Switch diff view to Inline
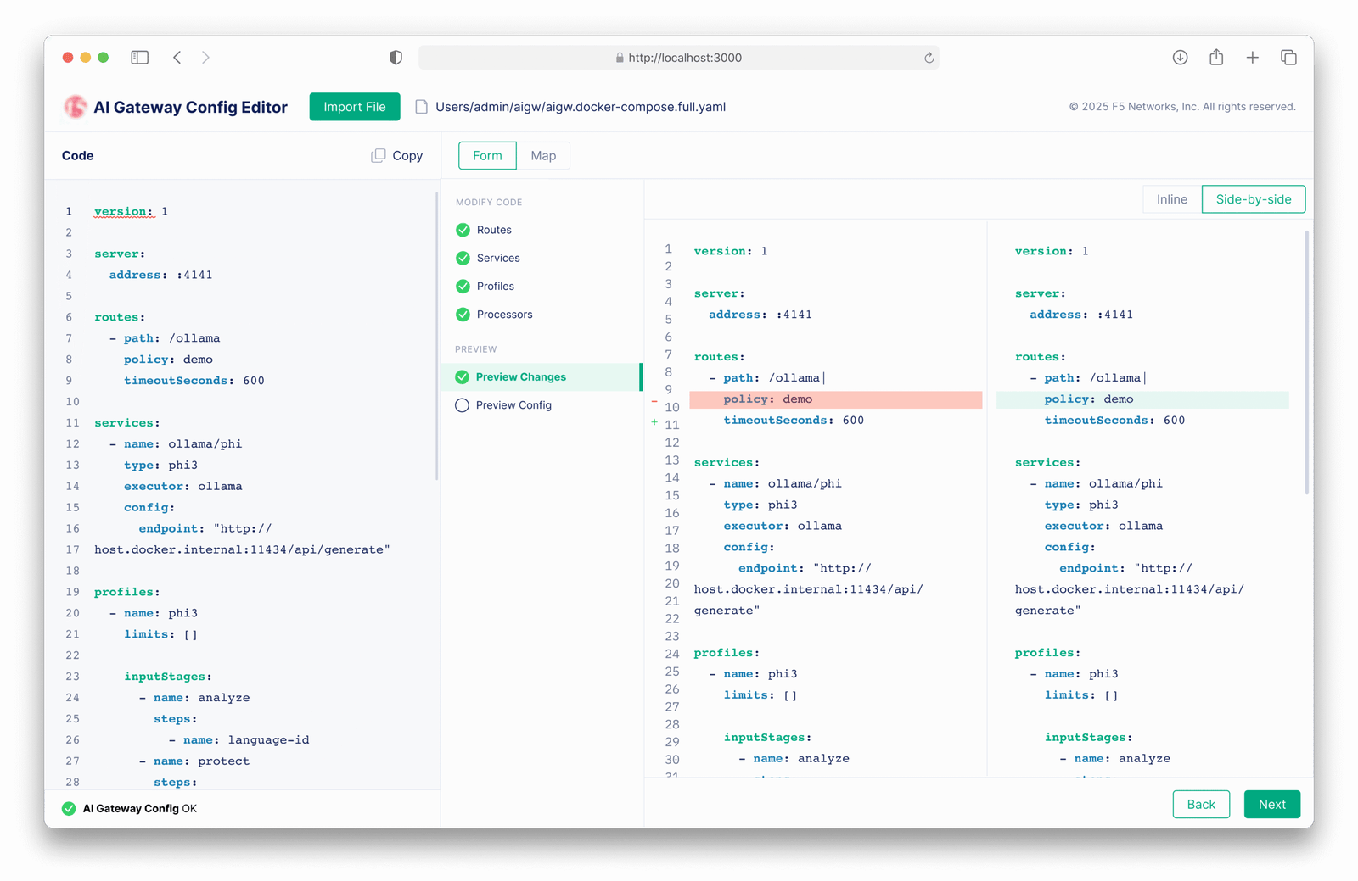The height and width of the screenshot is (881, 1358). pos(1171,199)
